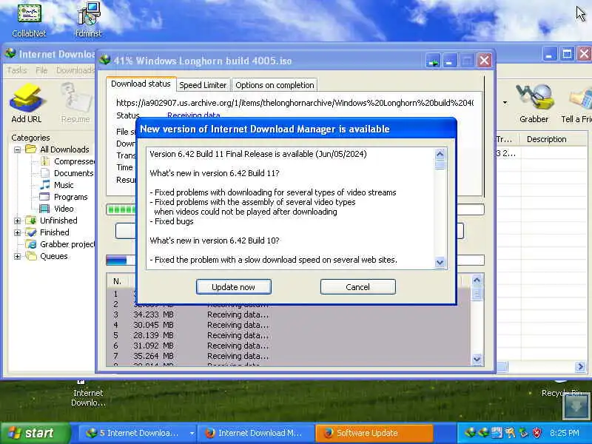
Task: Click the Tell a Friend toolbar icon
Action: (x=576, y=103)
